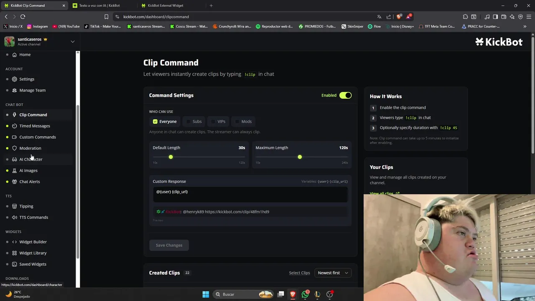Show more bookmarks with the double chevron

click(525, 26)
